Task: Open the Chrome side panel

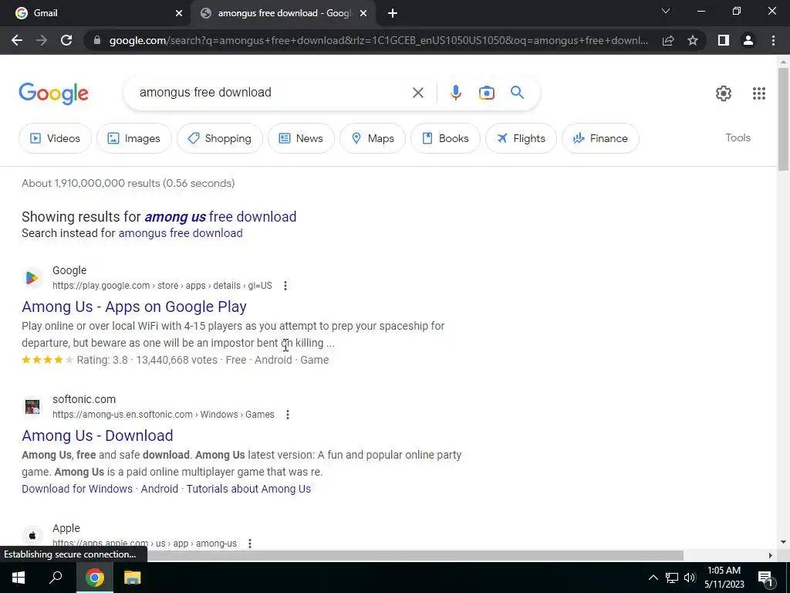Action: 724,40
